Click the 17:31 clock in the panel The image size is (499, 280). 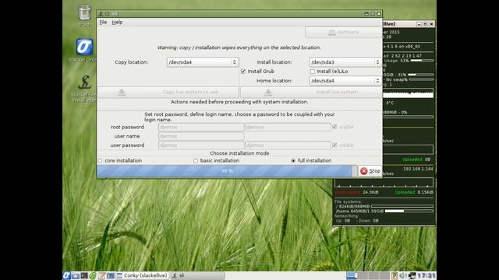[x=426, y=275]
